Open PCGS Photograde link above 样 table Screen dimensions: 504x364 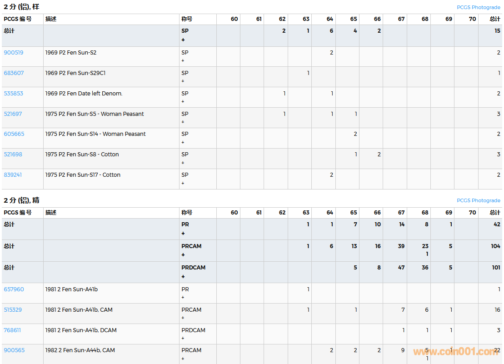click(x=478, y=7)
